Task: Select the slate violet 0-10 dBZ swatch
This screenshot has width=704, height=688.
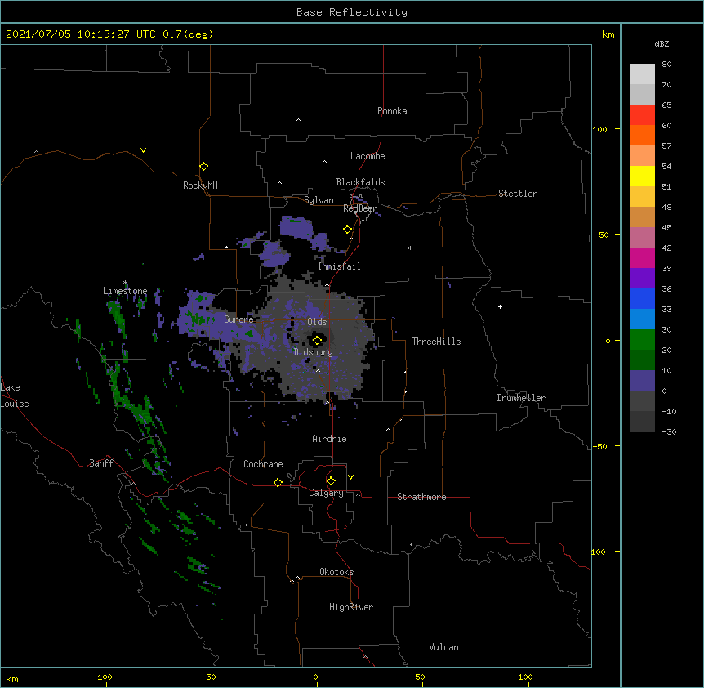Action: [642, 381]
